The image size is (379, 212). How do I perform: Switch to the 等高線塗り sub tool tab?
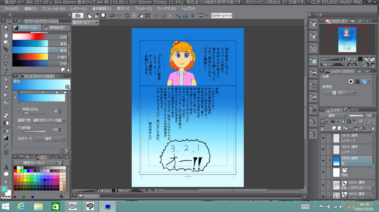(x=54, y=28)
